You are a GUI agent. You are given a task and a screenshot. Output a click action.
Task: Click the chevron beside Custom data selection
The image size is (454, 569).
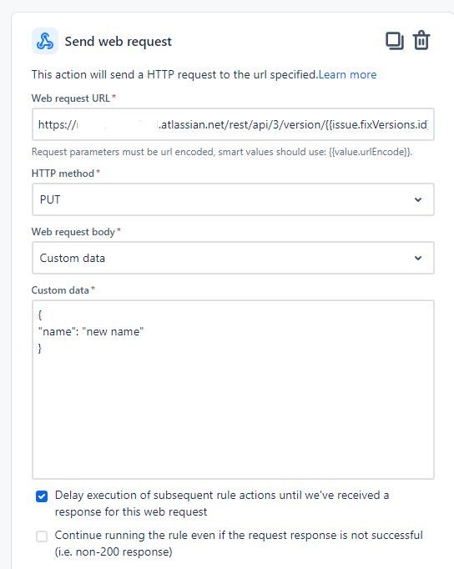click(418, 258)
